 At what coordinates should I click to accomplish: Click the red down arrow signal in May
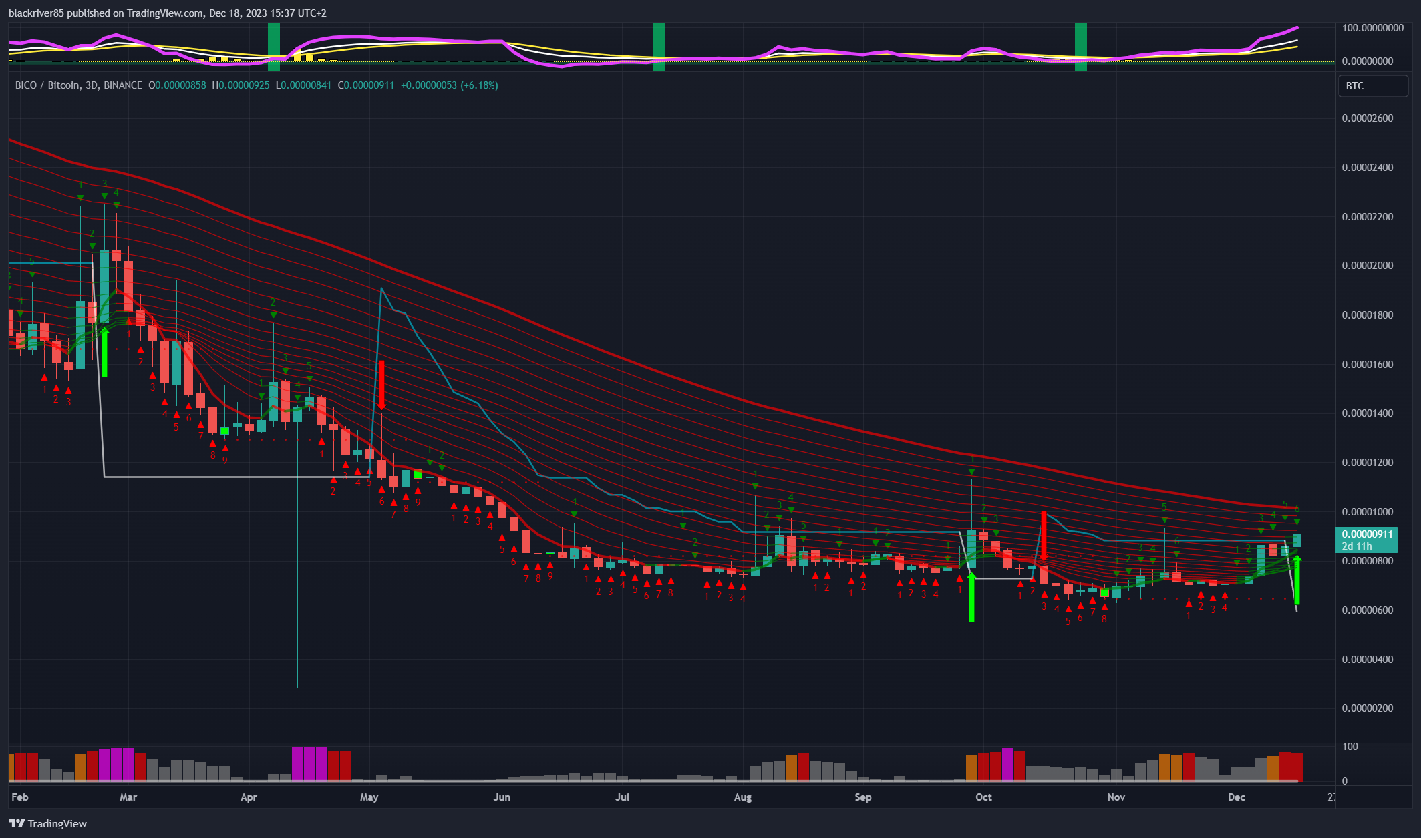(x=381, y=385)
